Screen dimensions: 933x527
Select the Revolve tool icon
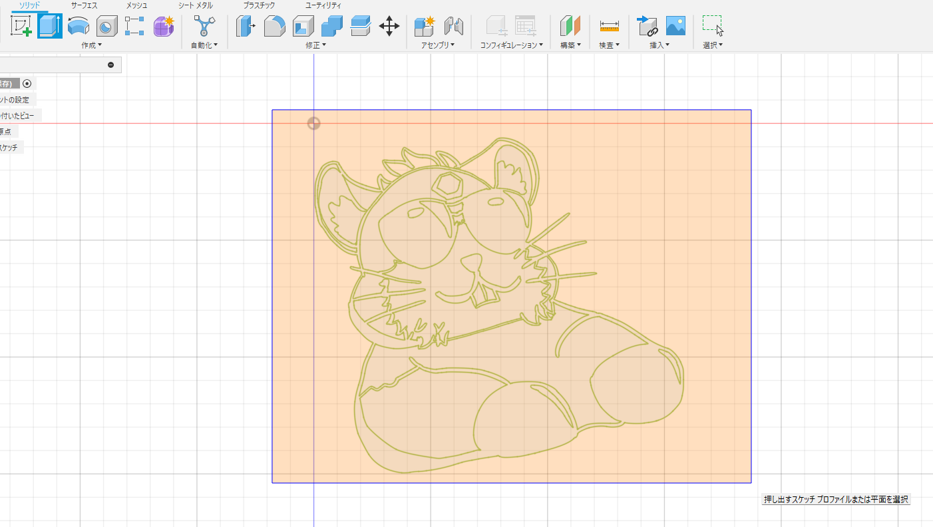click(79, 27)
